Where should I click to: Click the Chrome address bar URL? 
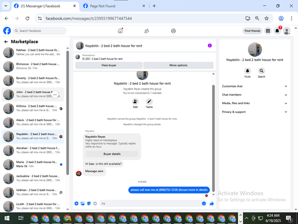89,19
